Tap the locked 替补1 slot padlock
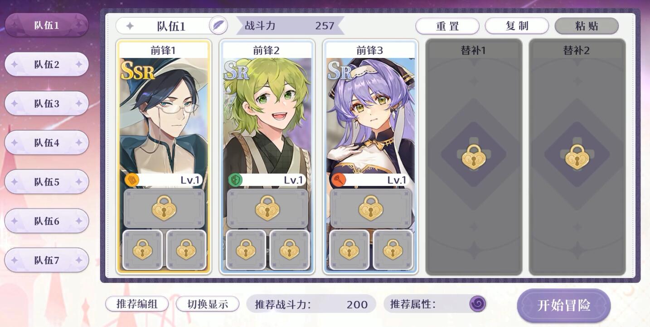Image resolution: width=650 pixels, height=327 pixels. pyautogui.click(x=474, y=157)
